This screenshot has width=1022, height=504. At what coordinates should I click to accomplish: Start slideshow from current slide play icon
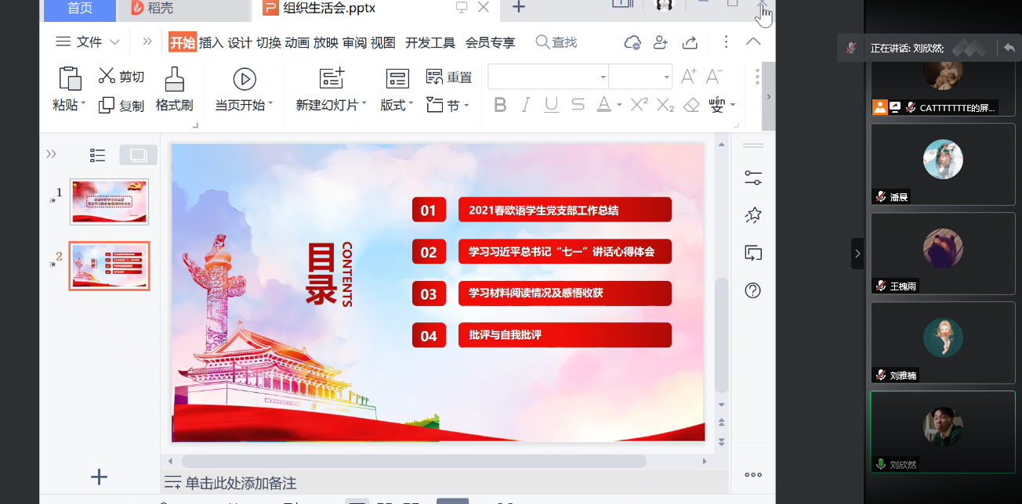pos(245,78)
